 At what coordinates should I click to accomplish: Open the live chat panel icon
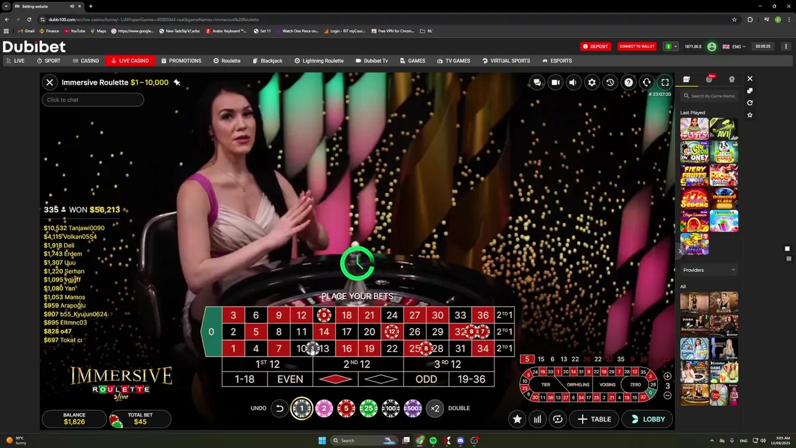pos(537,82)
